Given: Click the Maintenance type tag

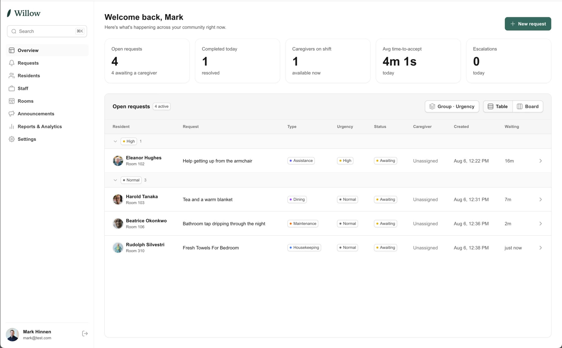Looking at the screenshot, I should [303, 223].
